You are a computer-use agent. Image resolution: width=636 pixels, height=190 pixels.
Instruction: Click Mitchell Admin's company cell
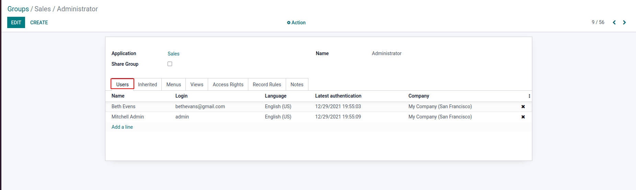[x=440, y=117]
